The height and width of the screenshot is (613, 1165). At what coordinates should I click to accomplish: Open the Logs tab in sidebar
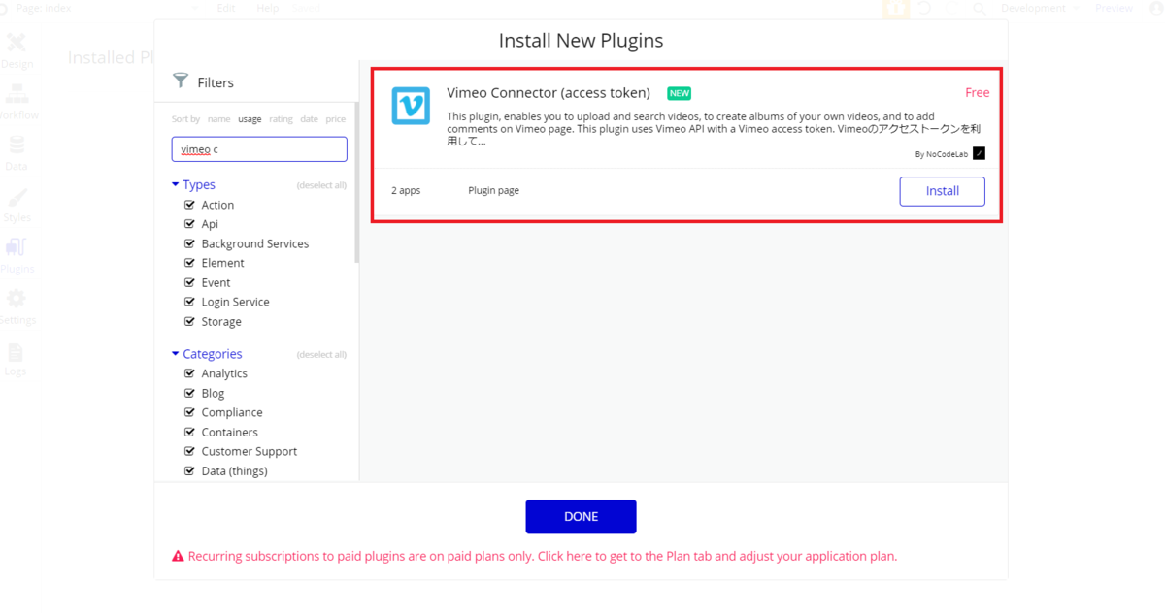click(16, 360)
